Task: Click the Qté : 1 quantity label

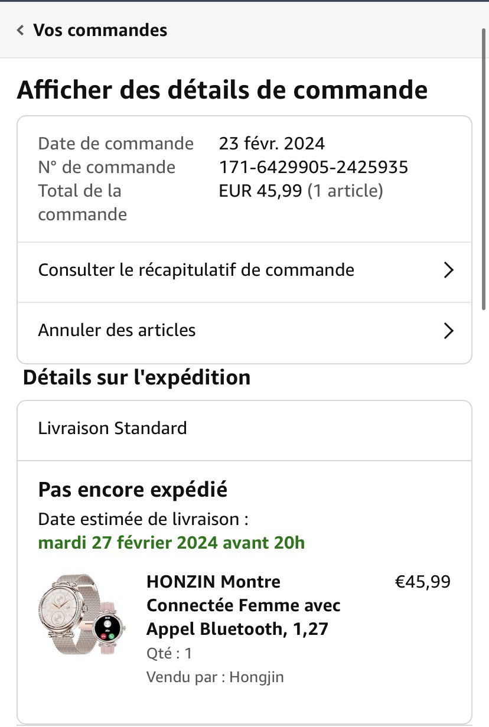Action: tap(169, 653)
